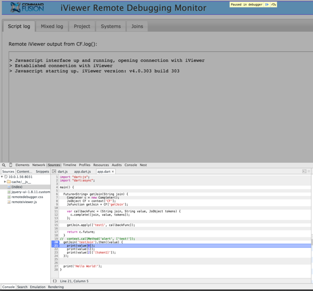
Task: Click the CommandFusion logo
Action: click(27, 7)
